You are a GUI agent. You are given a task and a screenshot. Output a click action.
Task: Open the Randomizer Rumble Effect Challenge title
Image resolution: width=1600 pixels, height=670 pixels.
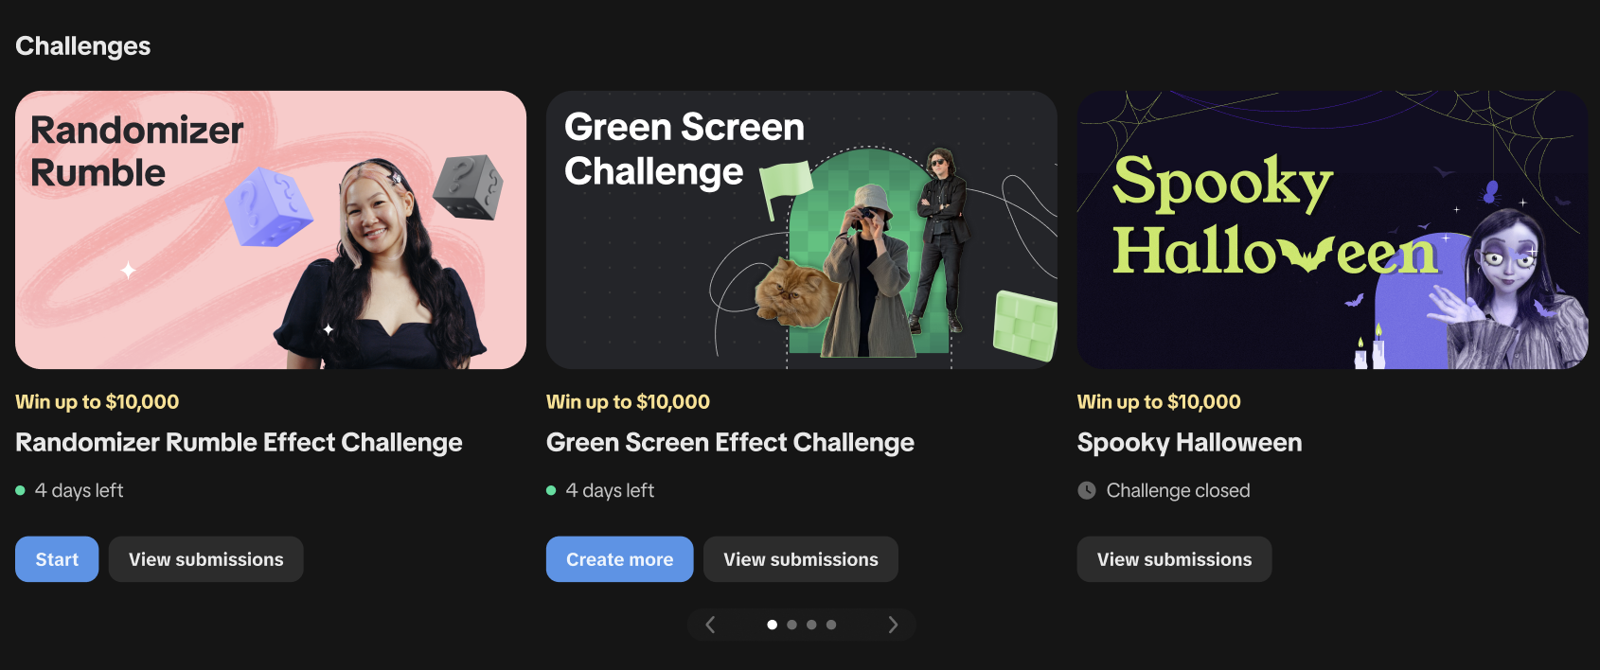coord(239,443)
